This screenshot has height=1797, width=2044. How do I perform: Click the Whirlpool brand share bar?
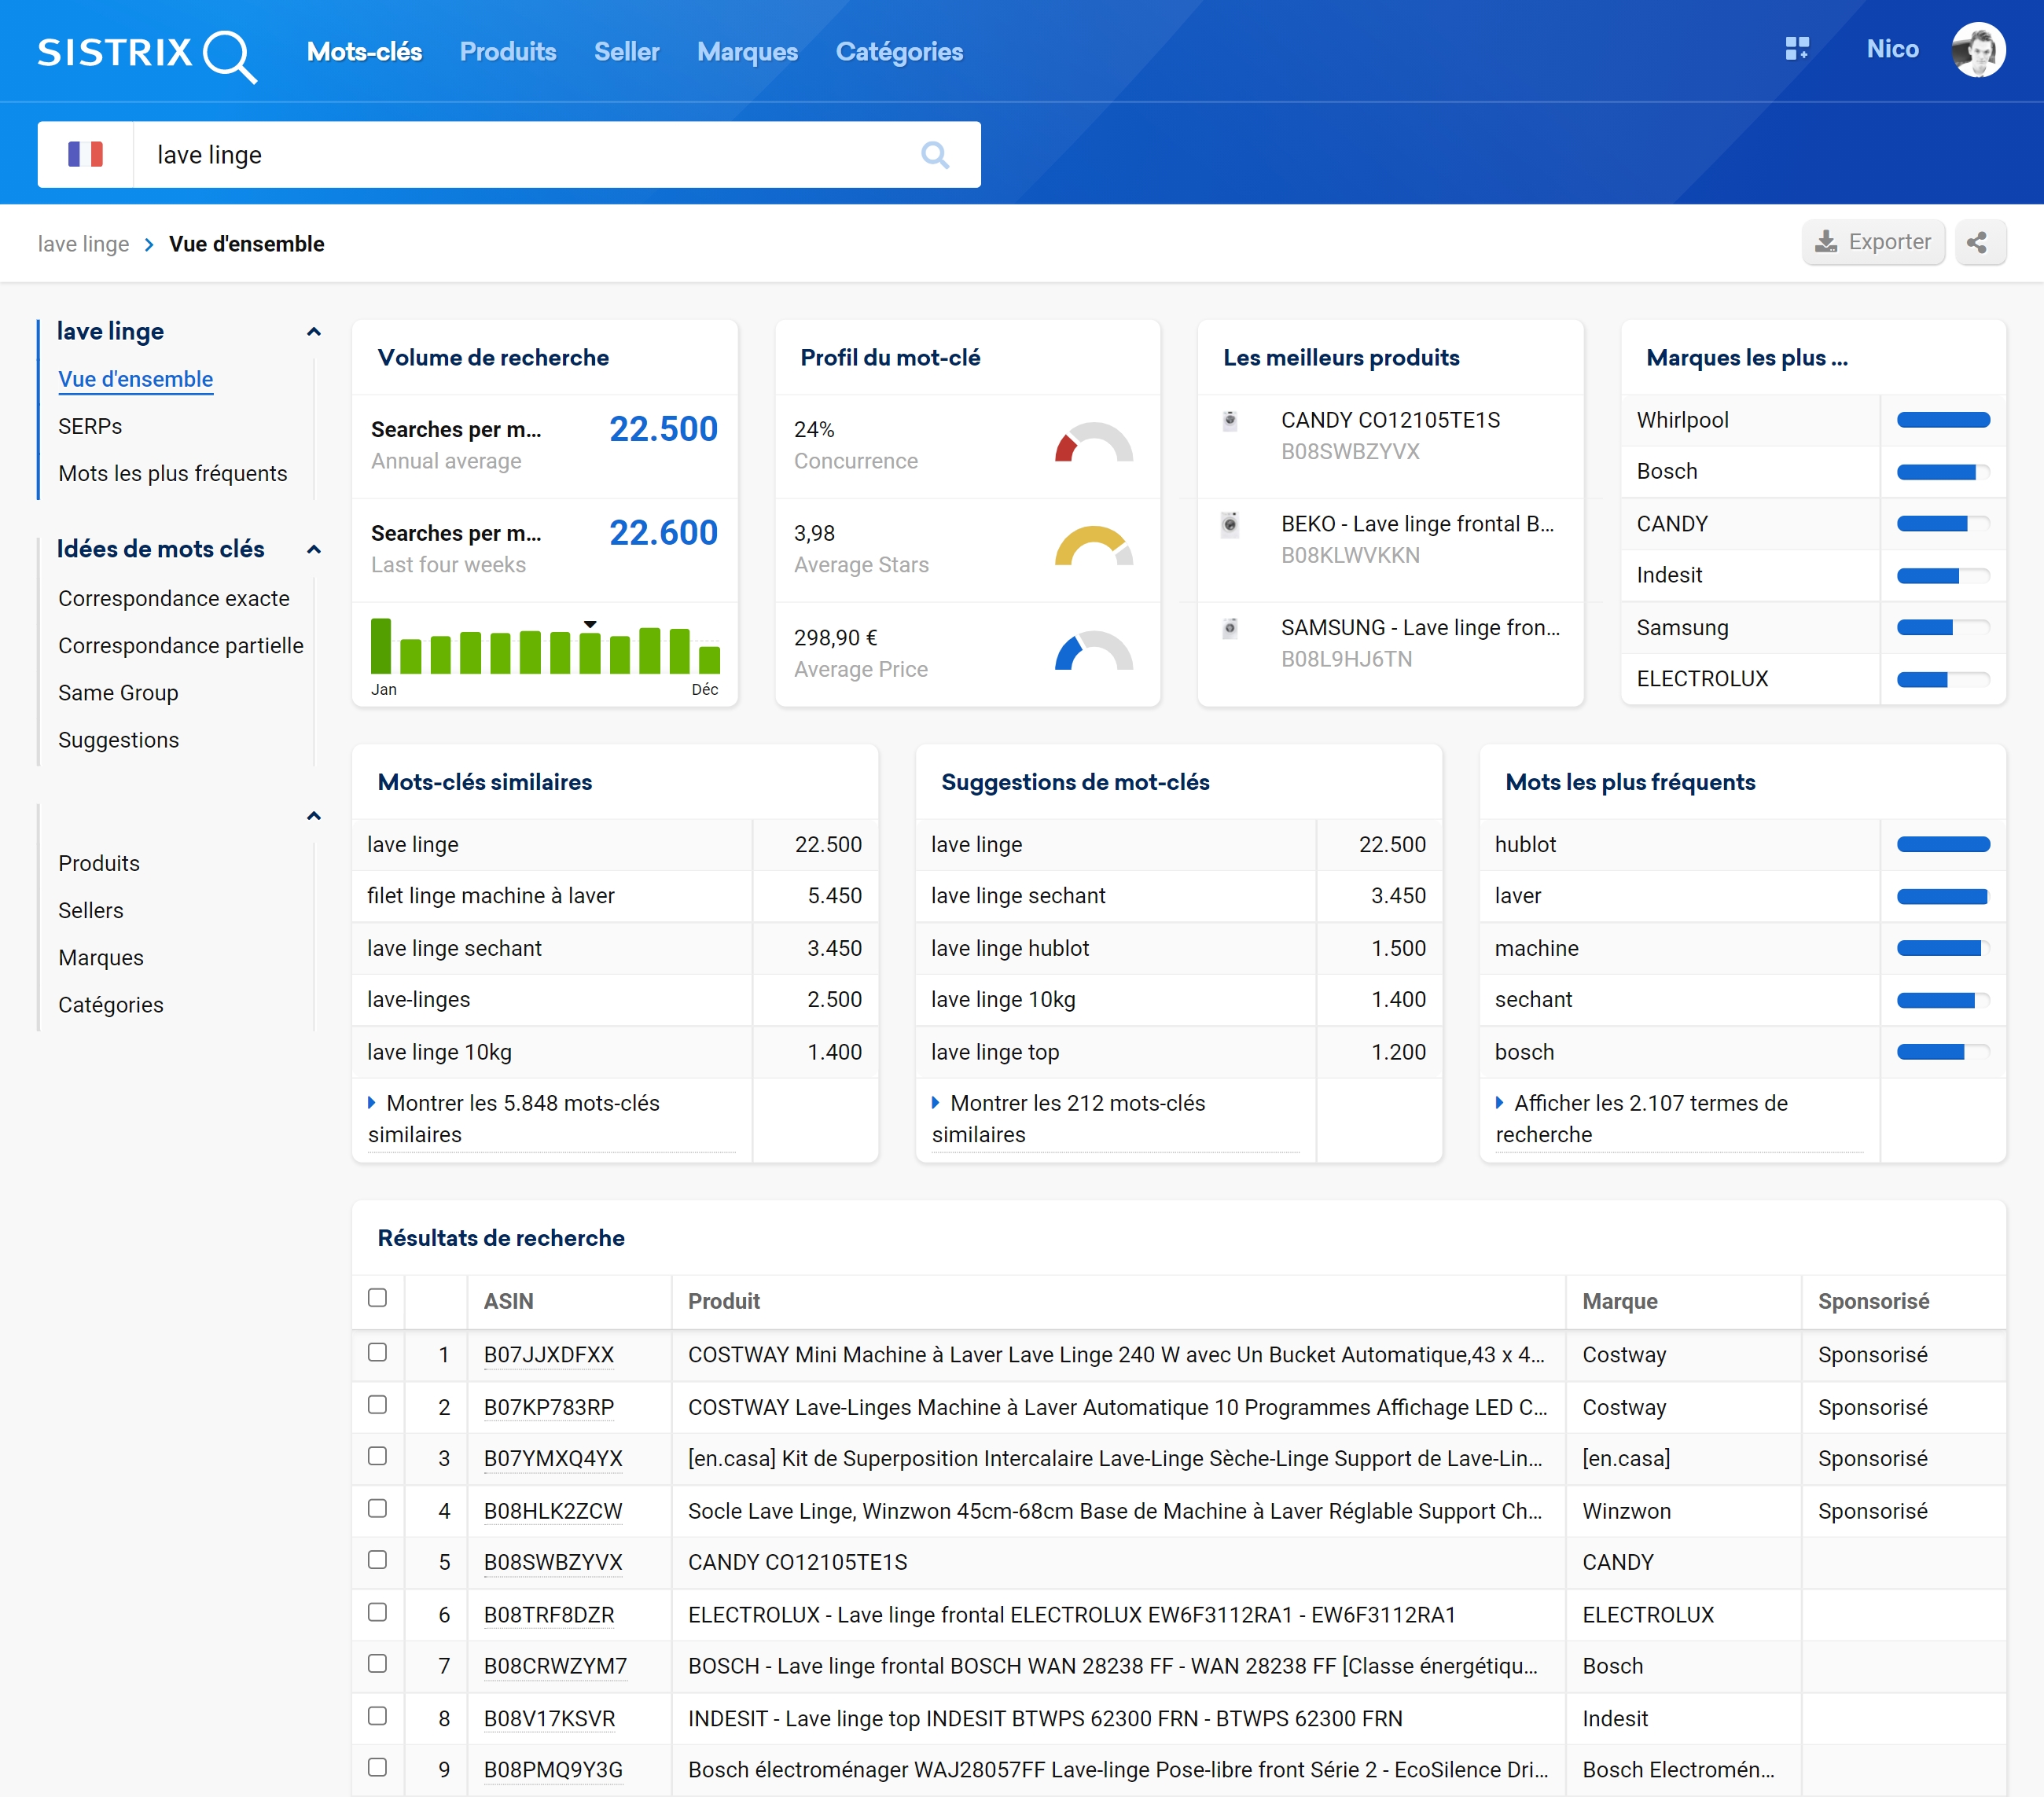coord(1943,421)
